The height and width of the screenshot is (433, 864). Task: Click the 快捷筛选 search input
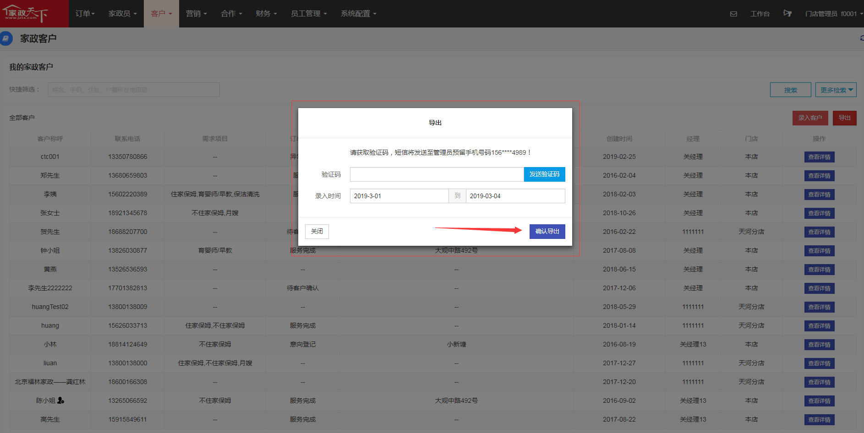pos(134,90)
